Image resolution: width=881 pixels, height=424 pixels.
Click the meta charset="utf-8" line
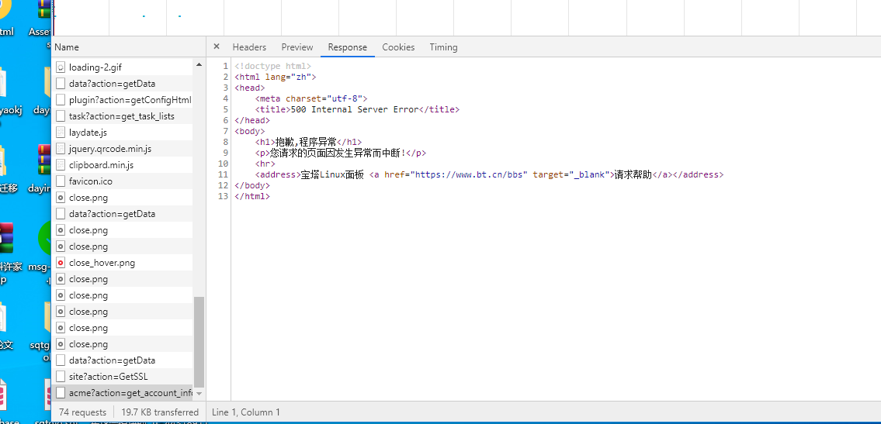[x=311, y=98]
